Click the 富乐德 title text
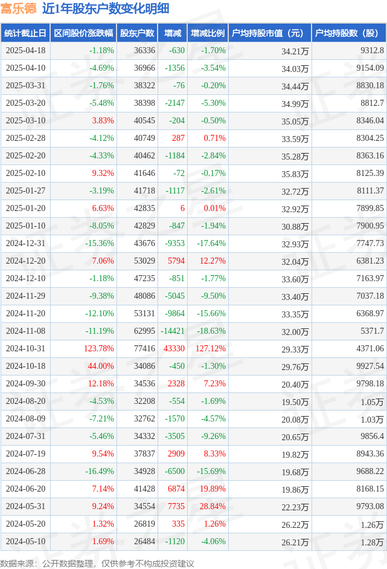The image size is (387, 569). (19, 8)
